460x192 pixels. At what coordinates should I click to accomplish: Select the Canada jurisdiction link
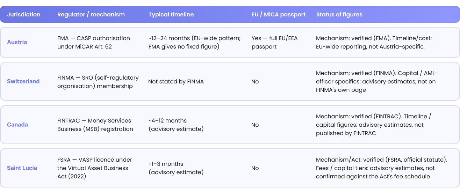[17, 125]
